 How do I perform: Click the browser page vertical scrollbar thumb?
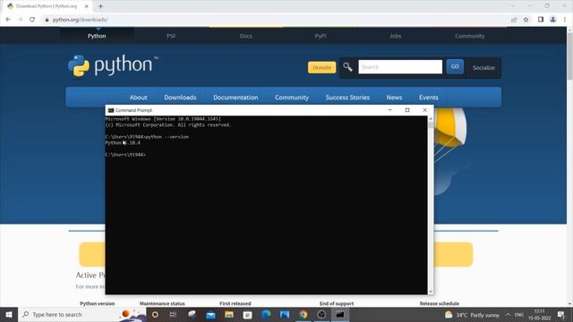click(x=569, y=55)
